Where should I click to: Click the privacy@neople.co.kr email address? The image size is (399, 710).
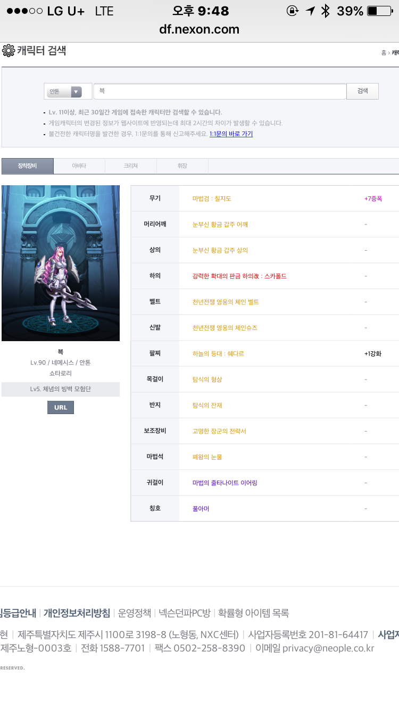[x=328, y=648]
